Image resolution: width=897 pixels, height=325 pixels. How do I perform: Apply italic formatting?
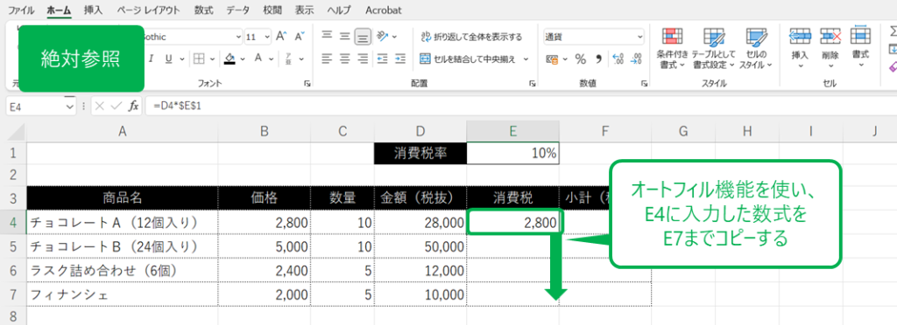pyautogui.click(x=152, y=59)
